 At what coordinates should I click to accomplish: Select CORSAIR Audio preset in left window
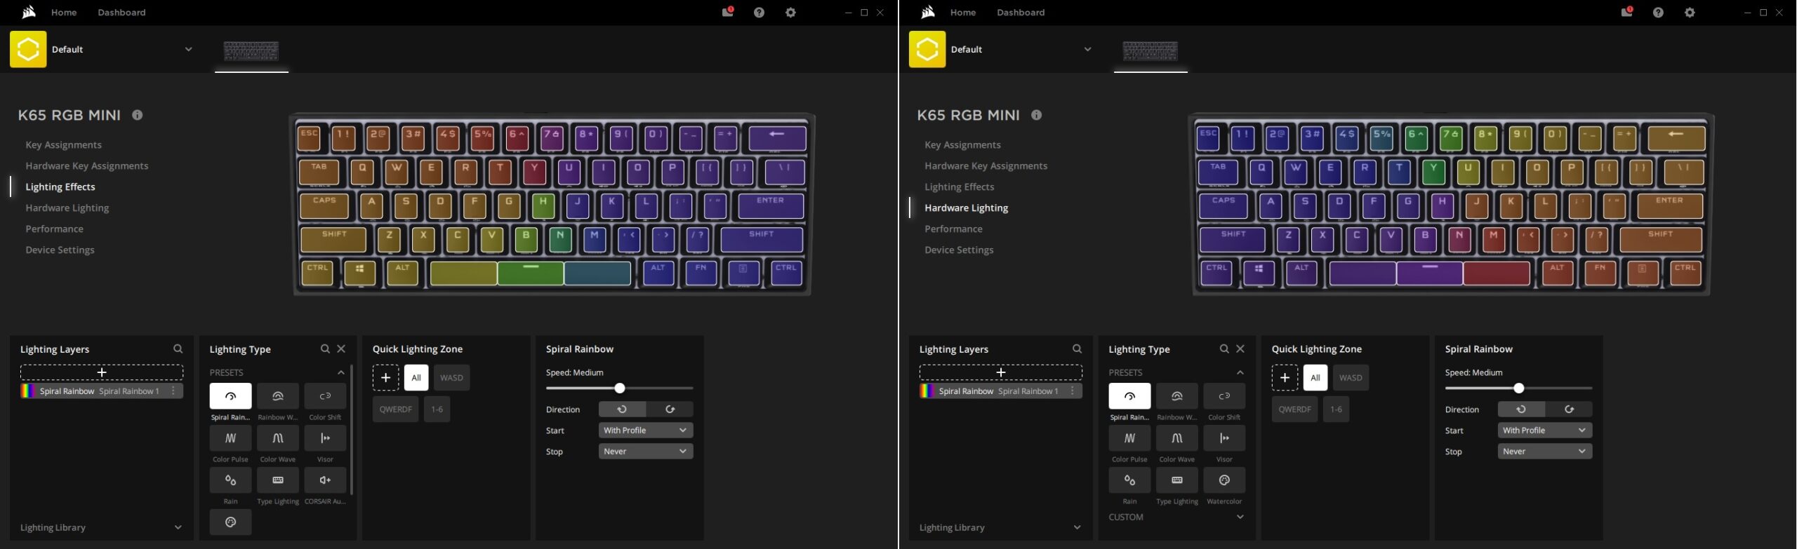pos(325,480)
